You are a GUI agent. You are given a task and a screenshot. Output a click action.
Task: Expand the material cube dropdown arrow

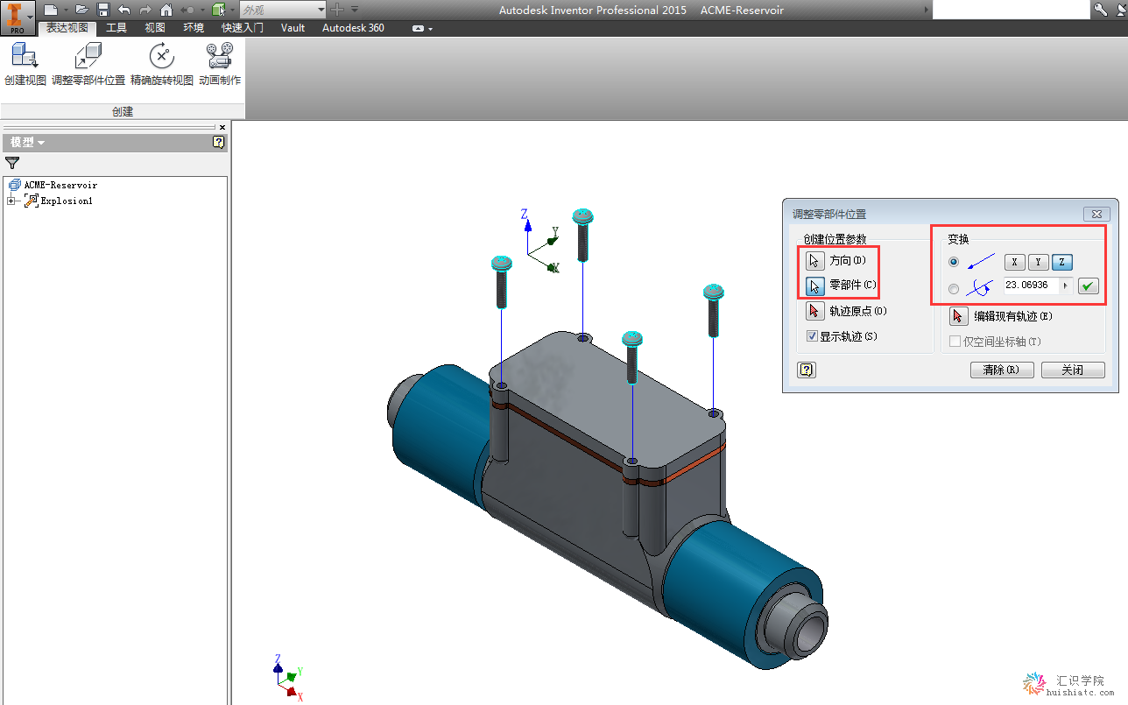[x=232, y=11]
